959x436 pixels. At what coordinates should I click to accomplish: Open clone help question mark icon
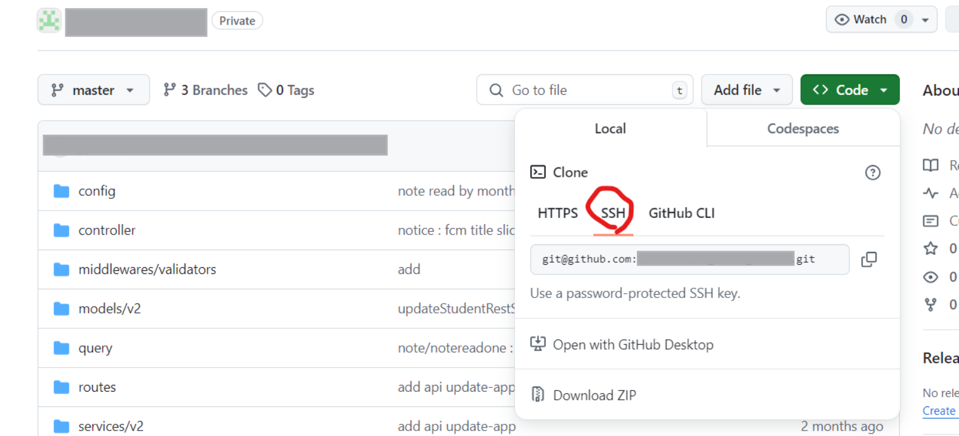(873, 172)
